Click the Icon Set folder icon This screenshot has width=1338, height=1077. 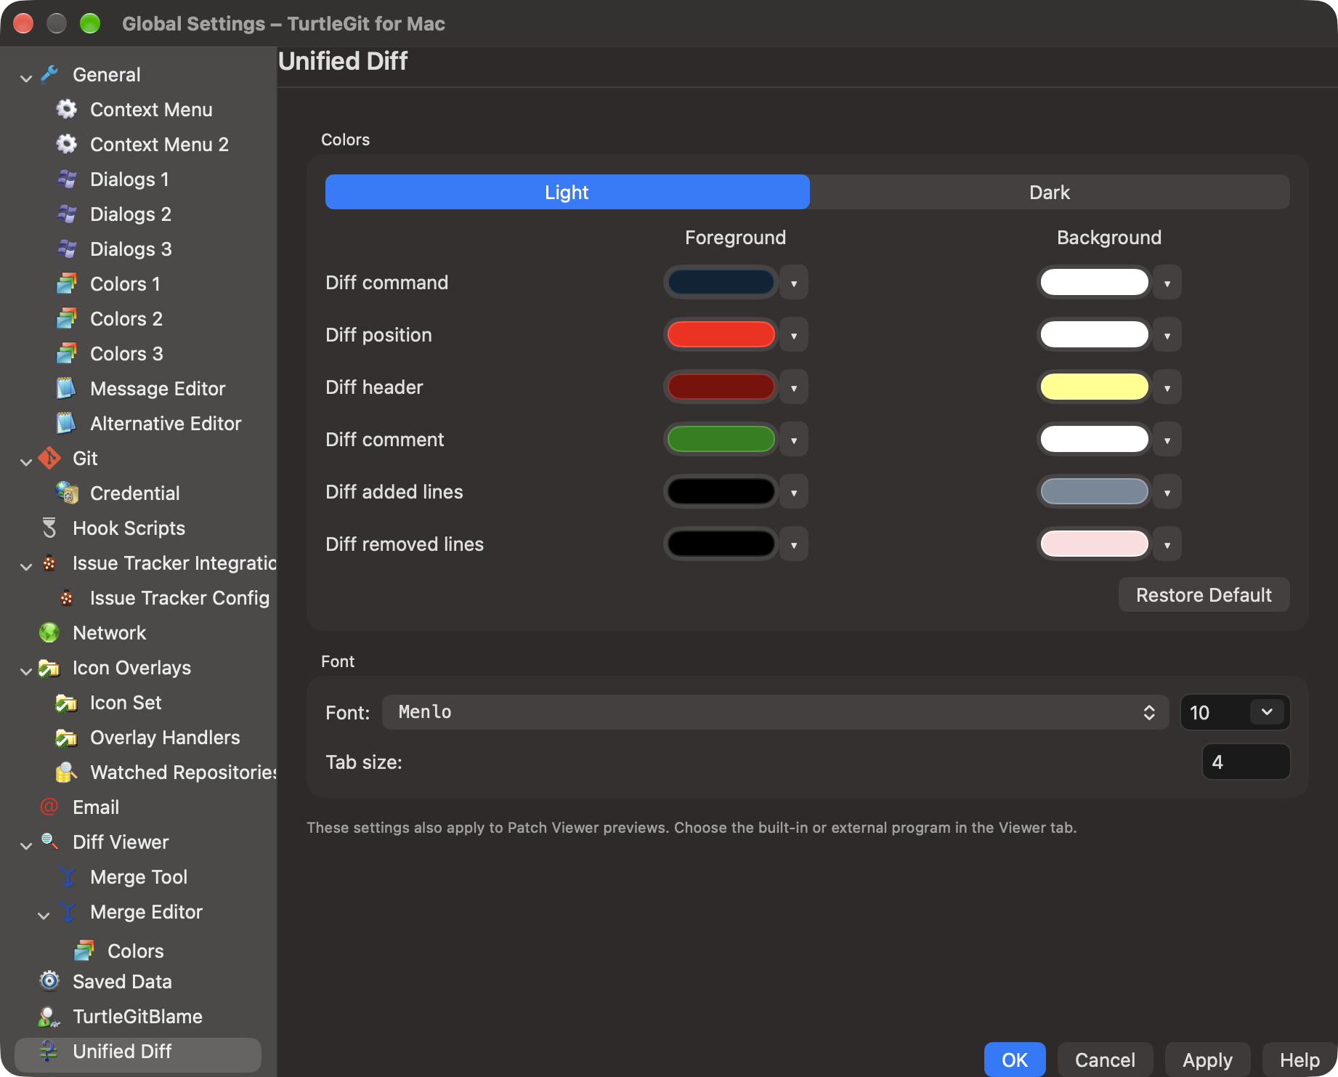click(x=67, y=702)
